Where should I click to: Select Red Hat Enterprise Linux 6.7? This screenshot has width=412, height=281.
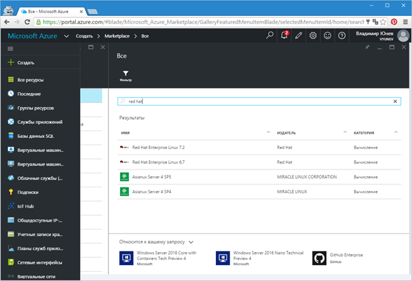[259, 162]
